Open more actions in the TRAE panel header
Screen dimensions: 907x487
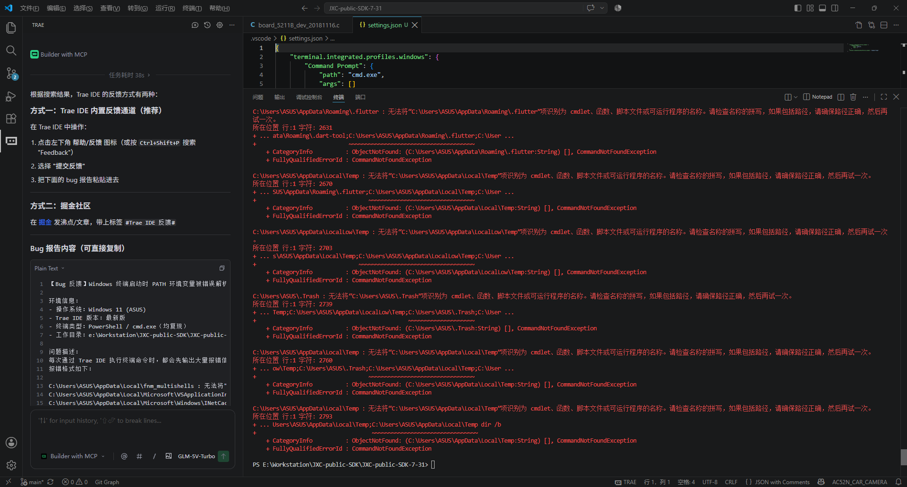[x=232, y=25]
